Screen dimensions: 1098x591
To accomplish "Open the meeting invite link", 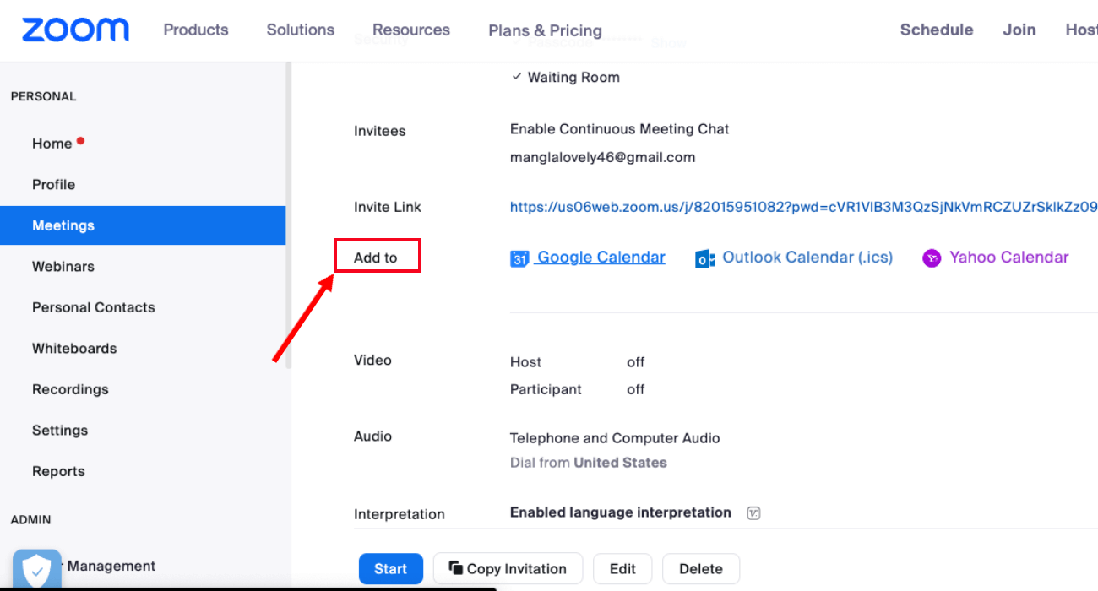I will coord(803,207).
